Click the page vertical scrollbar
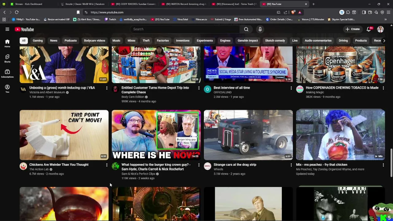 (x=391, y=163)
